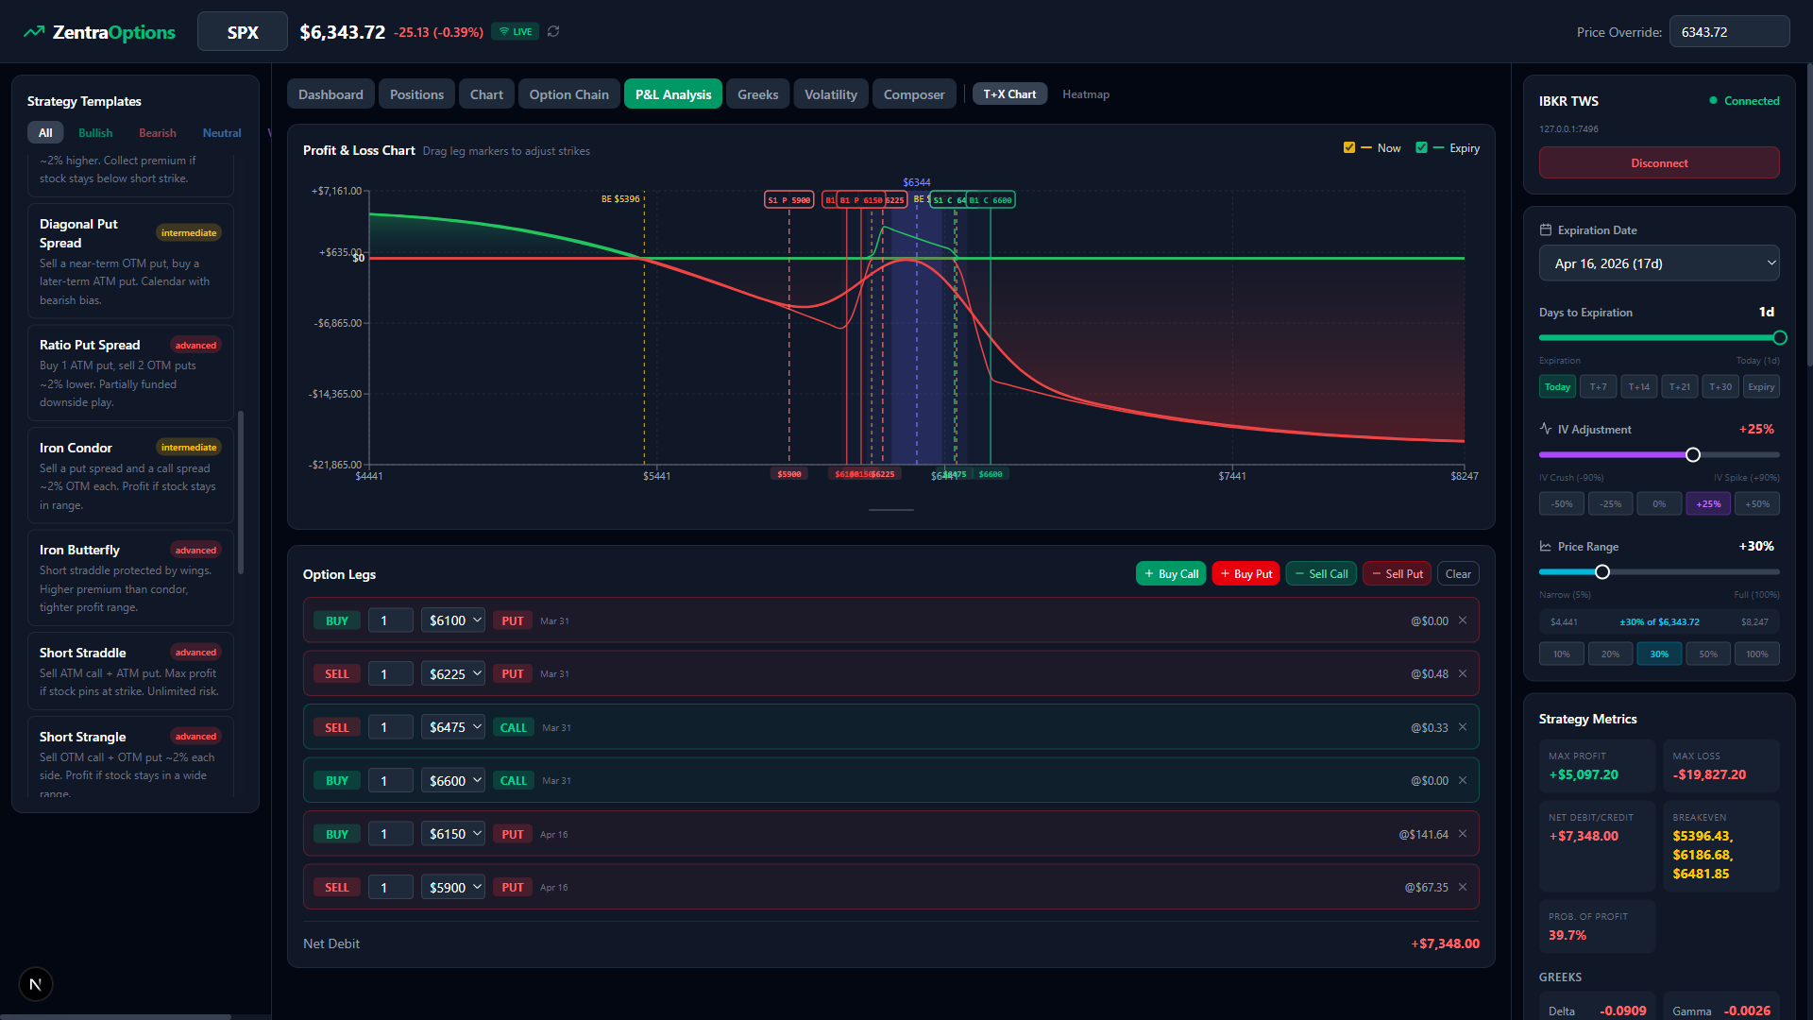
Task: Toggle BUY side on the $6600 CALL leg
Action: tap(337, 780)
